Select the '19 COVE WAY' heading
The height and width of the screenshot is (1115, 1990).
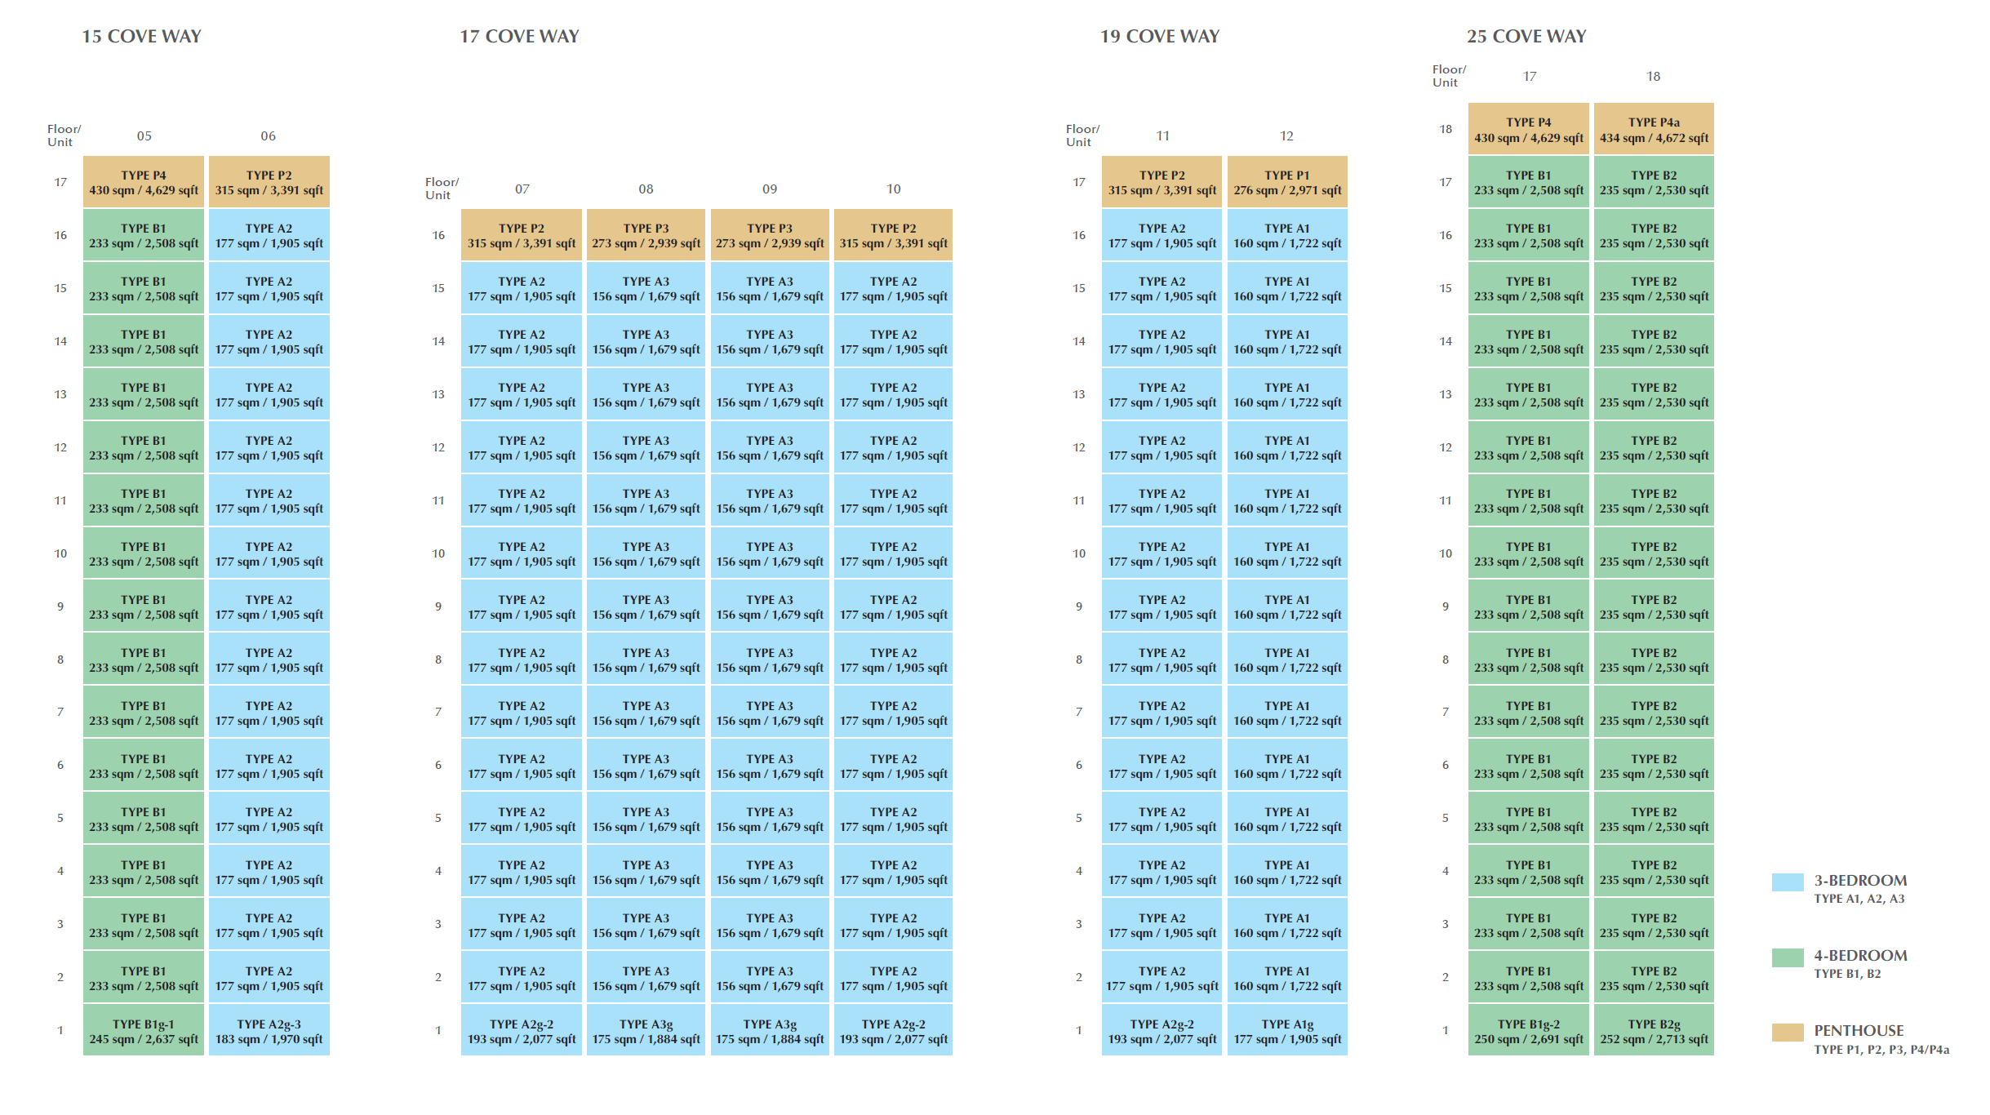coord(1159,37)
